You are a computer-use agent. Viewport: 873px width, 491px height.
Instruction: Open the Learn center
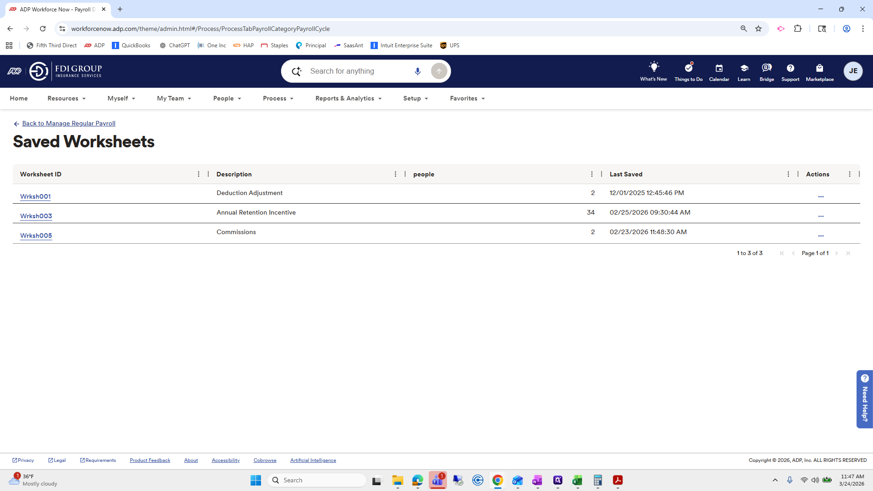744,71
